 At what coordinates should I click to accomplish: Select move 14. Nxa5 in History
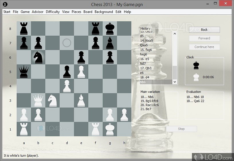(x=147, y=41)
